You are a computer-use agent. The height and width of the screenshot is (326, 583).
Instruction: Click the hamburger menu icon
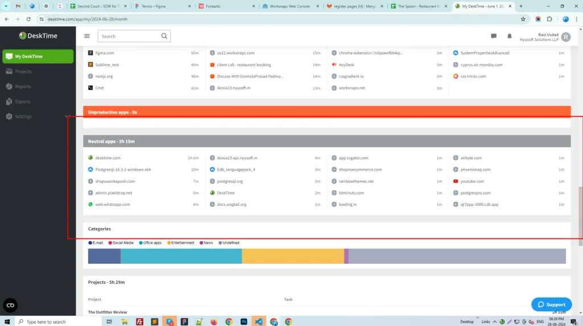[x=87, y=36]
